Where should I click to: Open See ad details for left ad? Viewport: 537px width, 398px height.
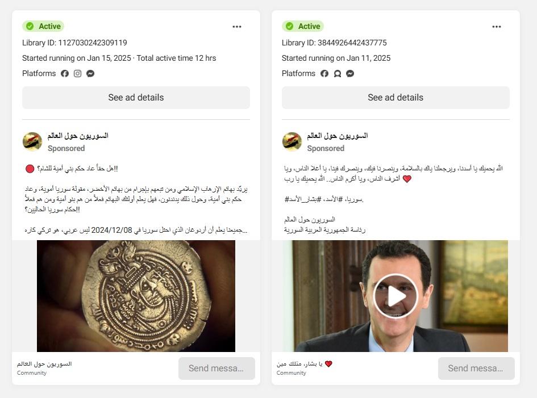pyautogui.click(x=136, y=98)
